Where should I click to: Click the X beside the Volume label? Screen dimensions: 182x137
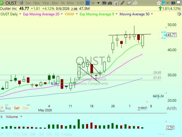coord(1,117)
